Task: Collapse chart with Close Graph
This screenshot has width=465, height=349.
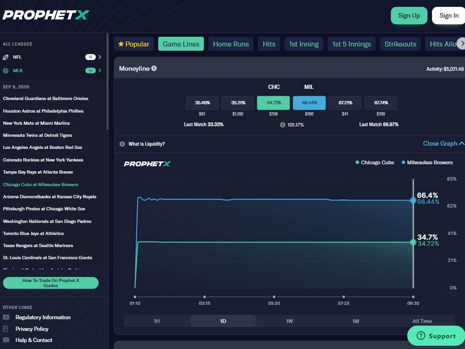Action: (x=443, y=144)
